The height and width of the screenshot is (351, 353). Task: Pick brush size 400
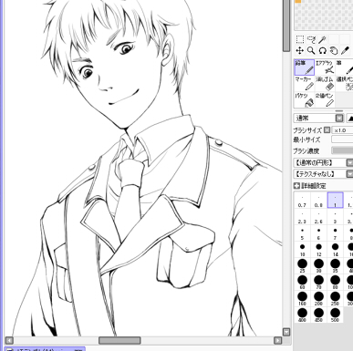click(302, 315)
